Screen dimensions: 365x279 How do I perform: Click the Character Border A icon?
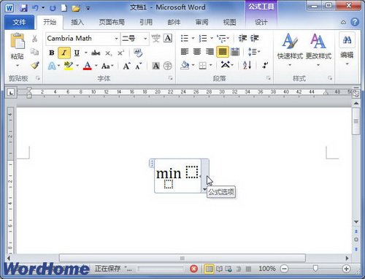point(168,38)
